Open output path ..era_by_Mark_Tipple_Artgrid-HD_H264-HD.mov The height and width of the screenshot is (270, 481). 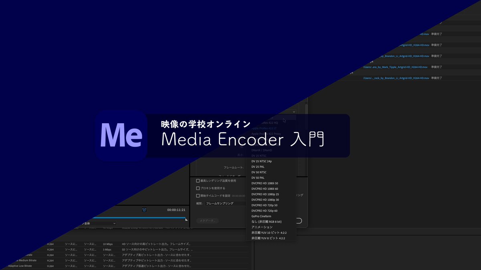click(395, 67)
